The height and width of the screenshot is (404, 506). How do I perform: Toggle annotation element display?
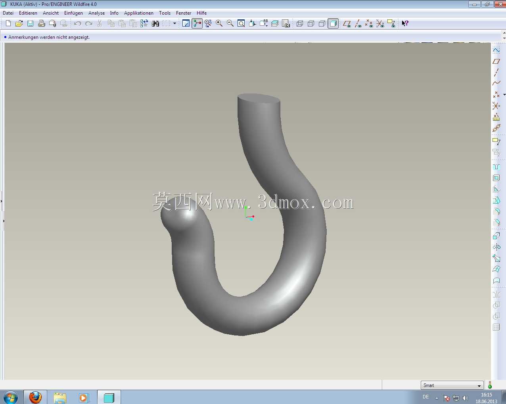(391, 24)
